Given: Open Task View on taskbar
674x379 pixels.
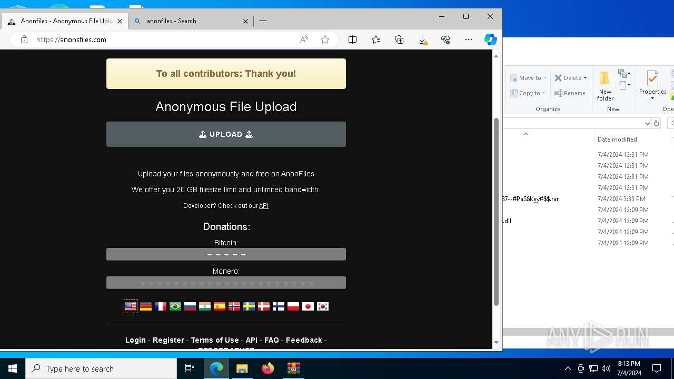Looking at the screenshot, I should click(x=190, y=368).
